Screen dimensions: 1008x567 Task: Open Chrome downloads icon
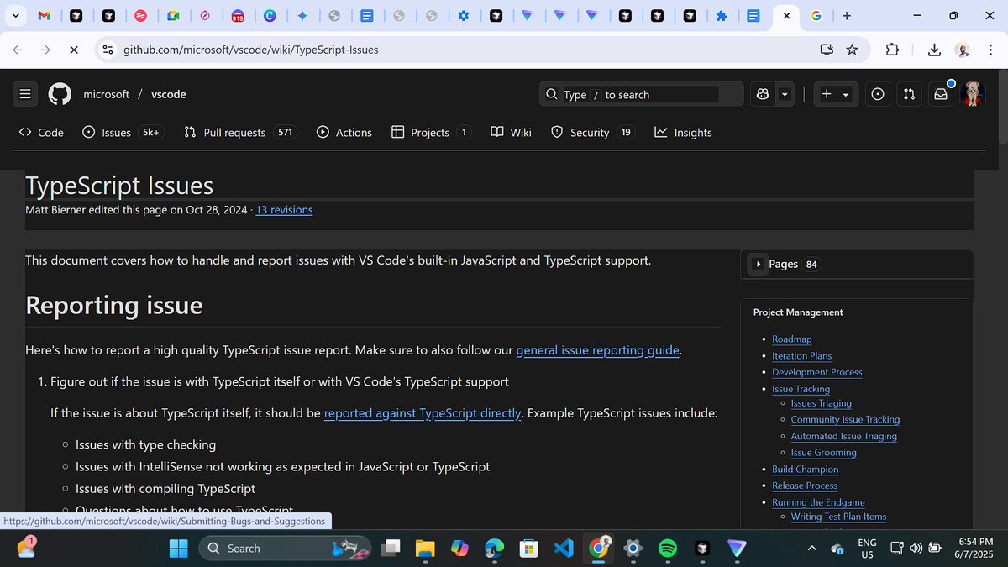click(x=934, y=50)
